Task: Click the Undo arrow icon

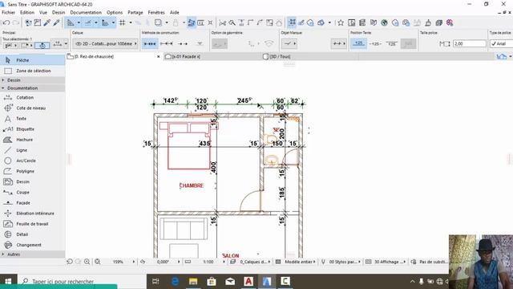Action: [x=6, y=22]
